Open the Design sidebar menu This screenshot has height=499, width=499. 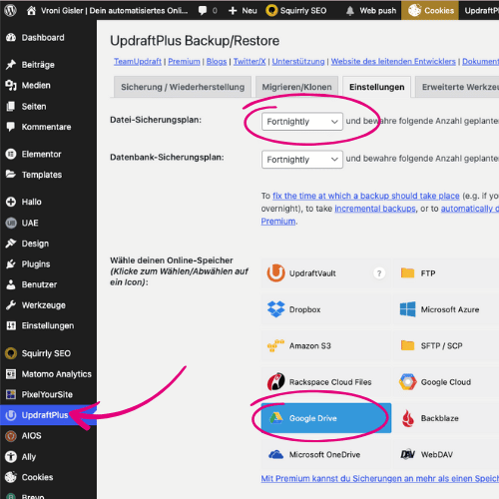(x=48, y=244)
